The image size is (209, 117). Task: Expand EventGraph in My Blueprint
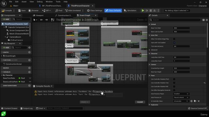pos(2,56)
